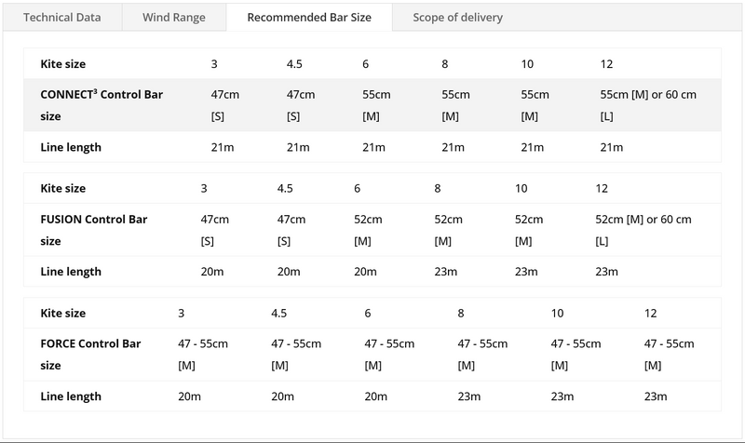Click Kite size header in FUSION table

click(x=63, y=188)
